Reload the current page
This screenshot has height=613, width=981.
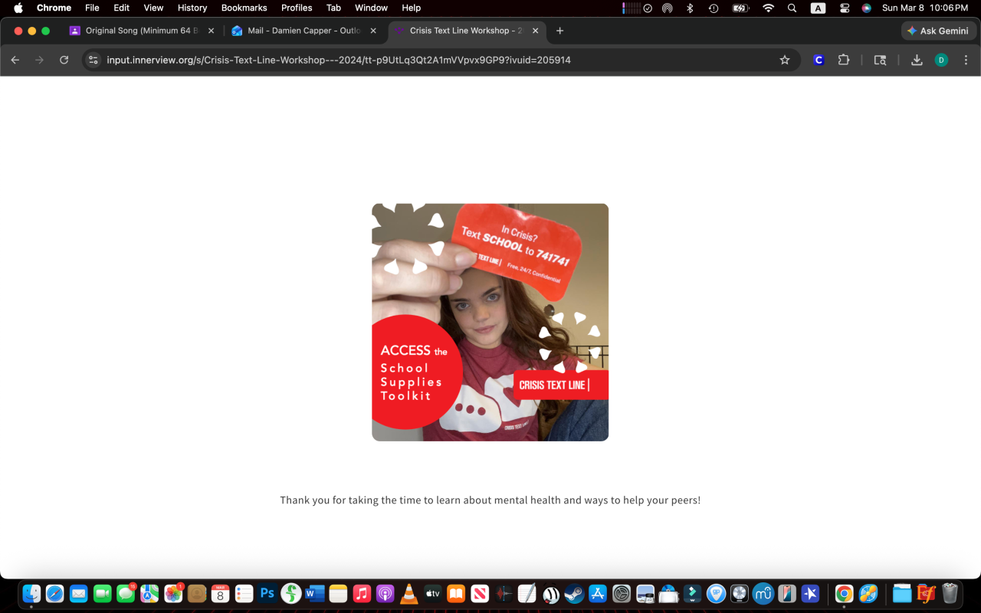pyautogui.click(x=64, y=60)
